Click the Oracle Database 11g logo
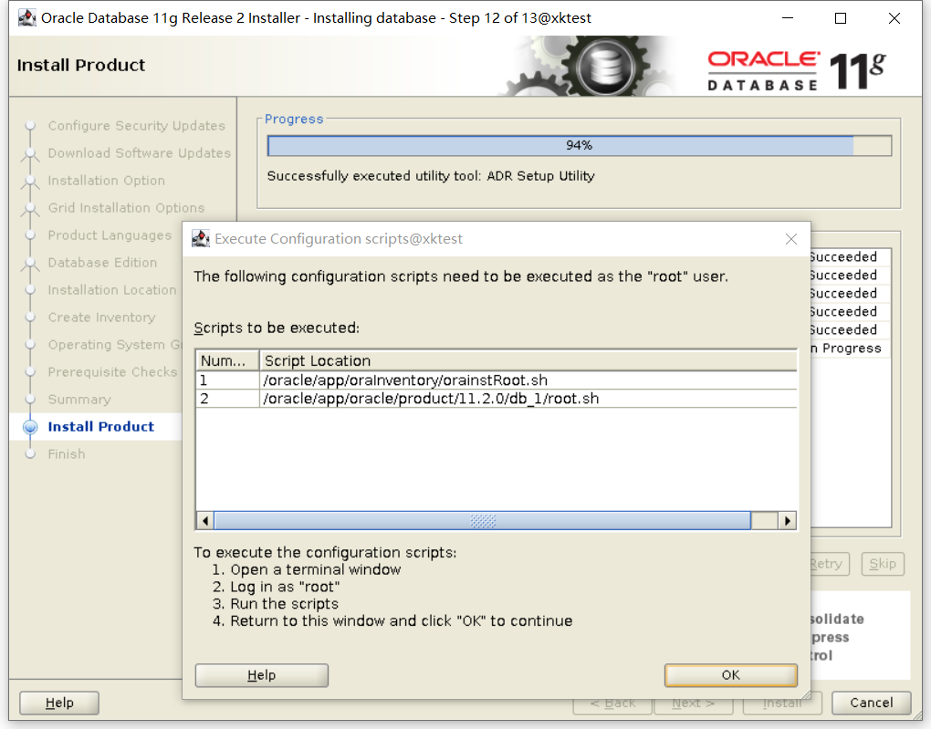 click(797, 71)
